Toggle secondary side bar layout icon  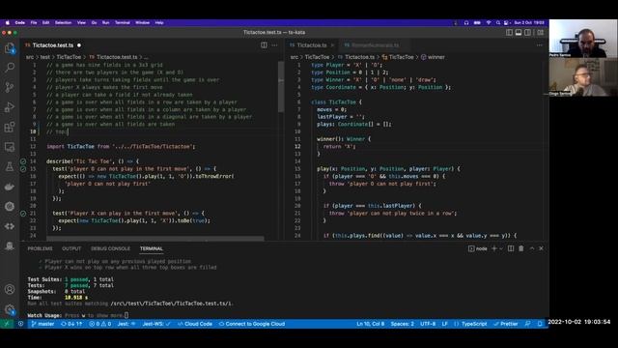528,32
